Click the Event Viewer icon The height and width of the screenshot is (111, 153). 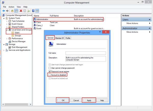pyautogui.click(x=10, y=24)
